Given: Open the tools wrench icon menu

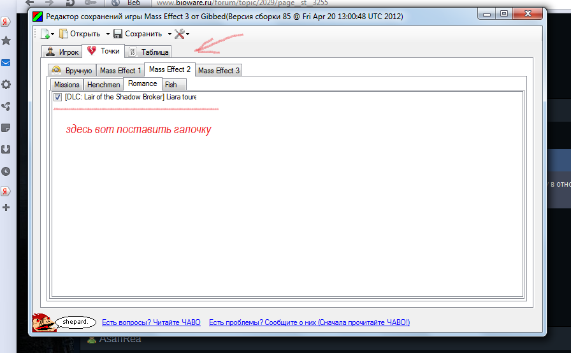Looking at the screenshot, I should pyautogui.click(x=182, y=34).
